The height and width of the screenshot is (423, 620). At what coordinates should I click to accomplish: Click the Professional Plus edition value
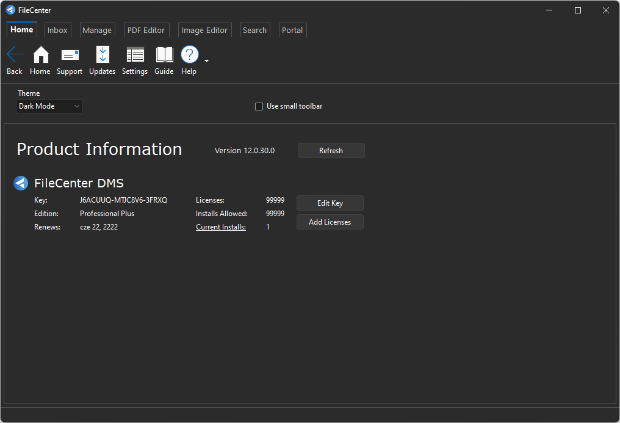click(107, 214)
